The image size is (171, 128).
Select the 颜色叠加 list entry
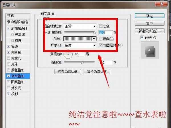coord(18,70)
